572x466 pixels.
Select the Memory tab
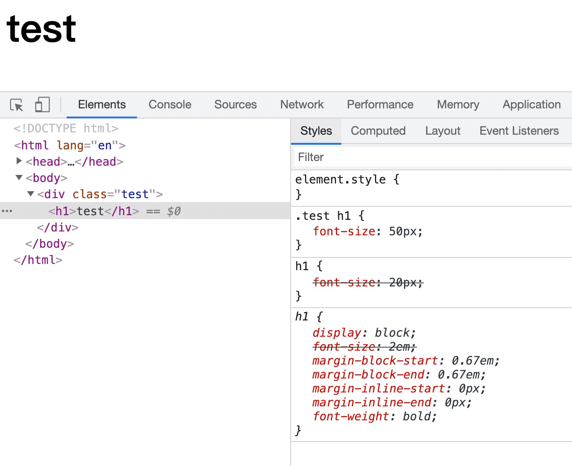pyautogui.click(x=458, y=105)
